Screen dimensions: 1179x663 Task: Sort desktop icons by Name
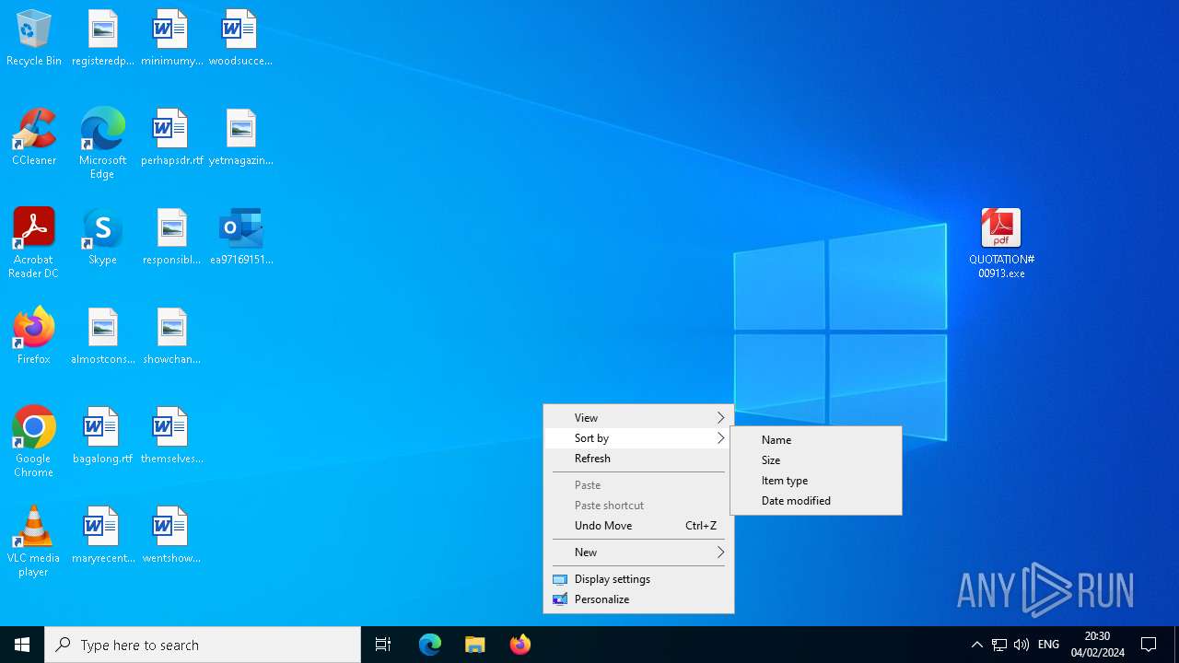point(816,440)
